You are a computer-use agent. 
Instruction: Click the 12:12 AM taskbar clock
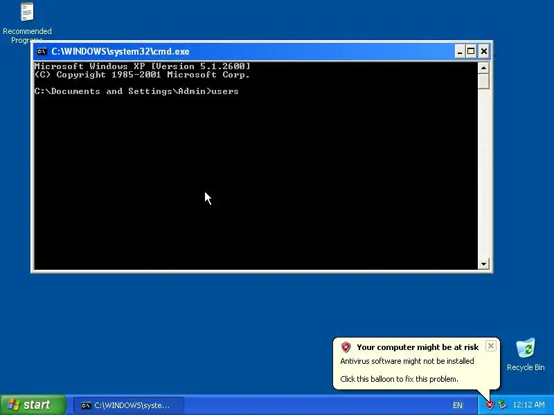528,405
